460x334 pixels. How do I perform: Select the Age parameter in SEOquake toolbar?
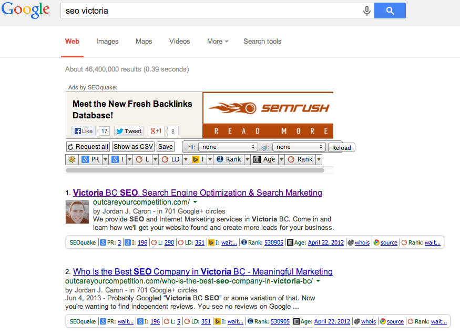265,159
